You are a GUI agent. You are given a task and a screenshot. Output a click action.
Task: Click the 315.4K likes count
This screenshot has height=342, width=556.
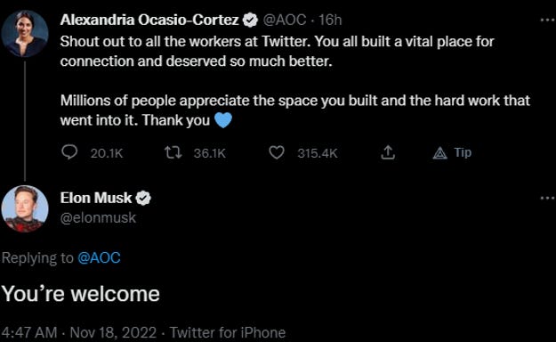click(318, 153)
